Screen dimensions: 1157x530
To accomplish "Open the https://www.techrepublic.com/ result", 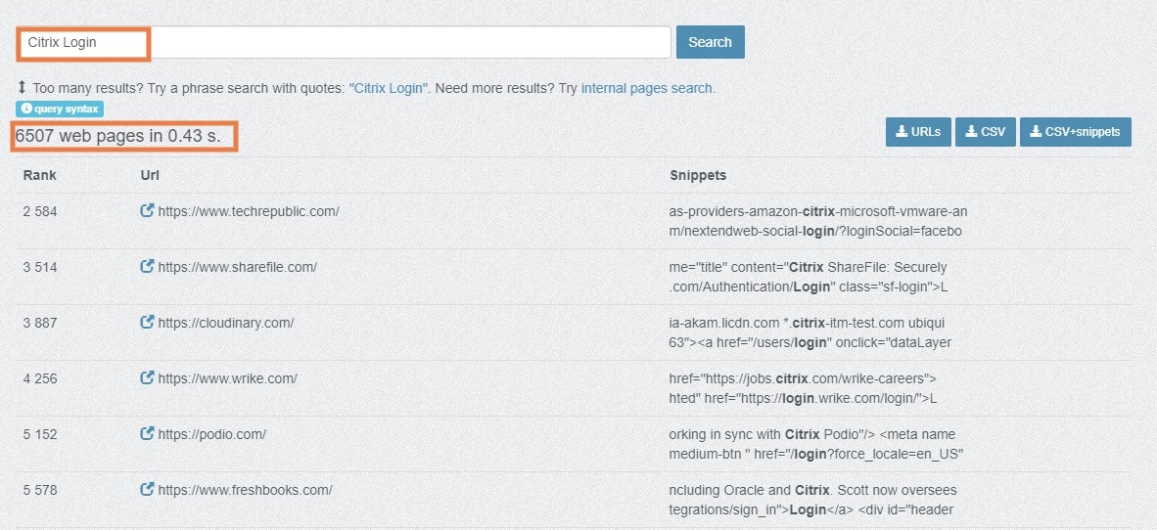I will [249, 211].
